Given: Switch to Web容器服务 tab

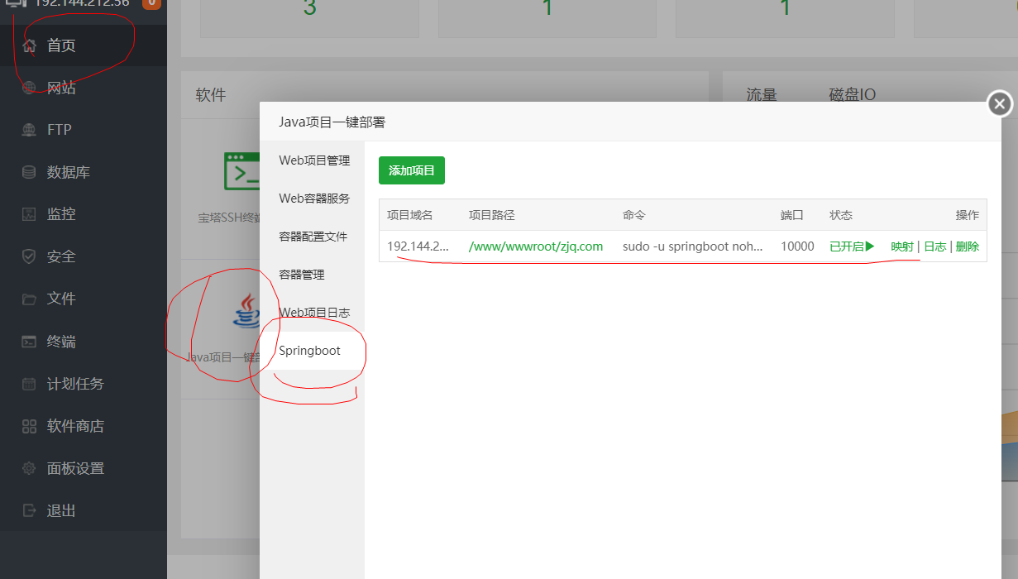Looking at the screenshot, I should click(x=314, y=199).
